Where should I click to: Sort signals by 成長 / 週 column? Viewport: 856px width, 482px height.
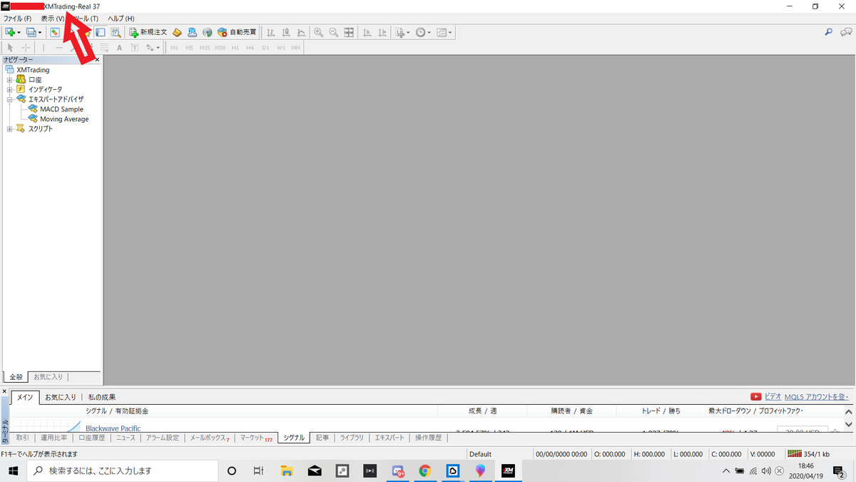(x=483, y=411)
